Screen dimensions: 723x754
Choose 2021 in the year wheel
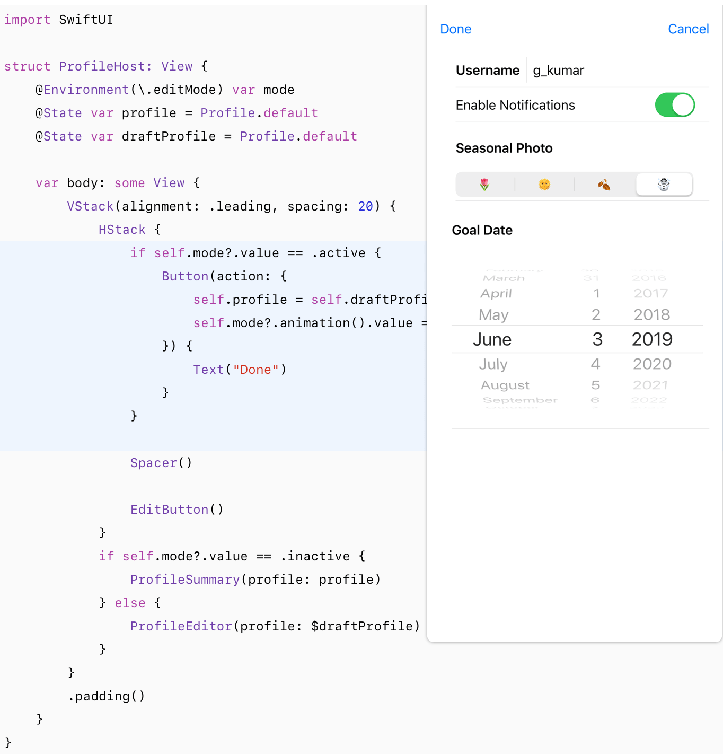tap(650, 385)
